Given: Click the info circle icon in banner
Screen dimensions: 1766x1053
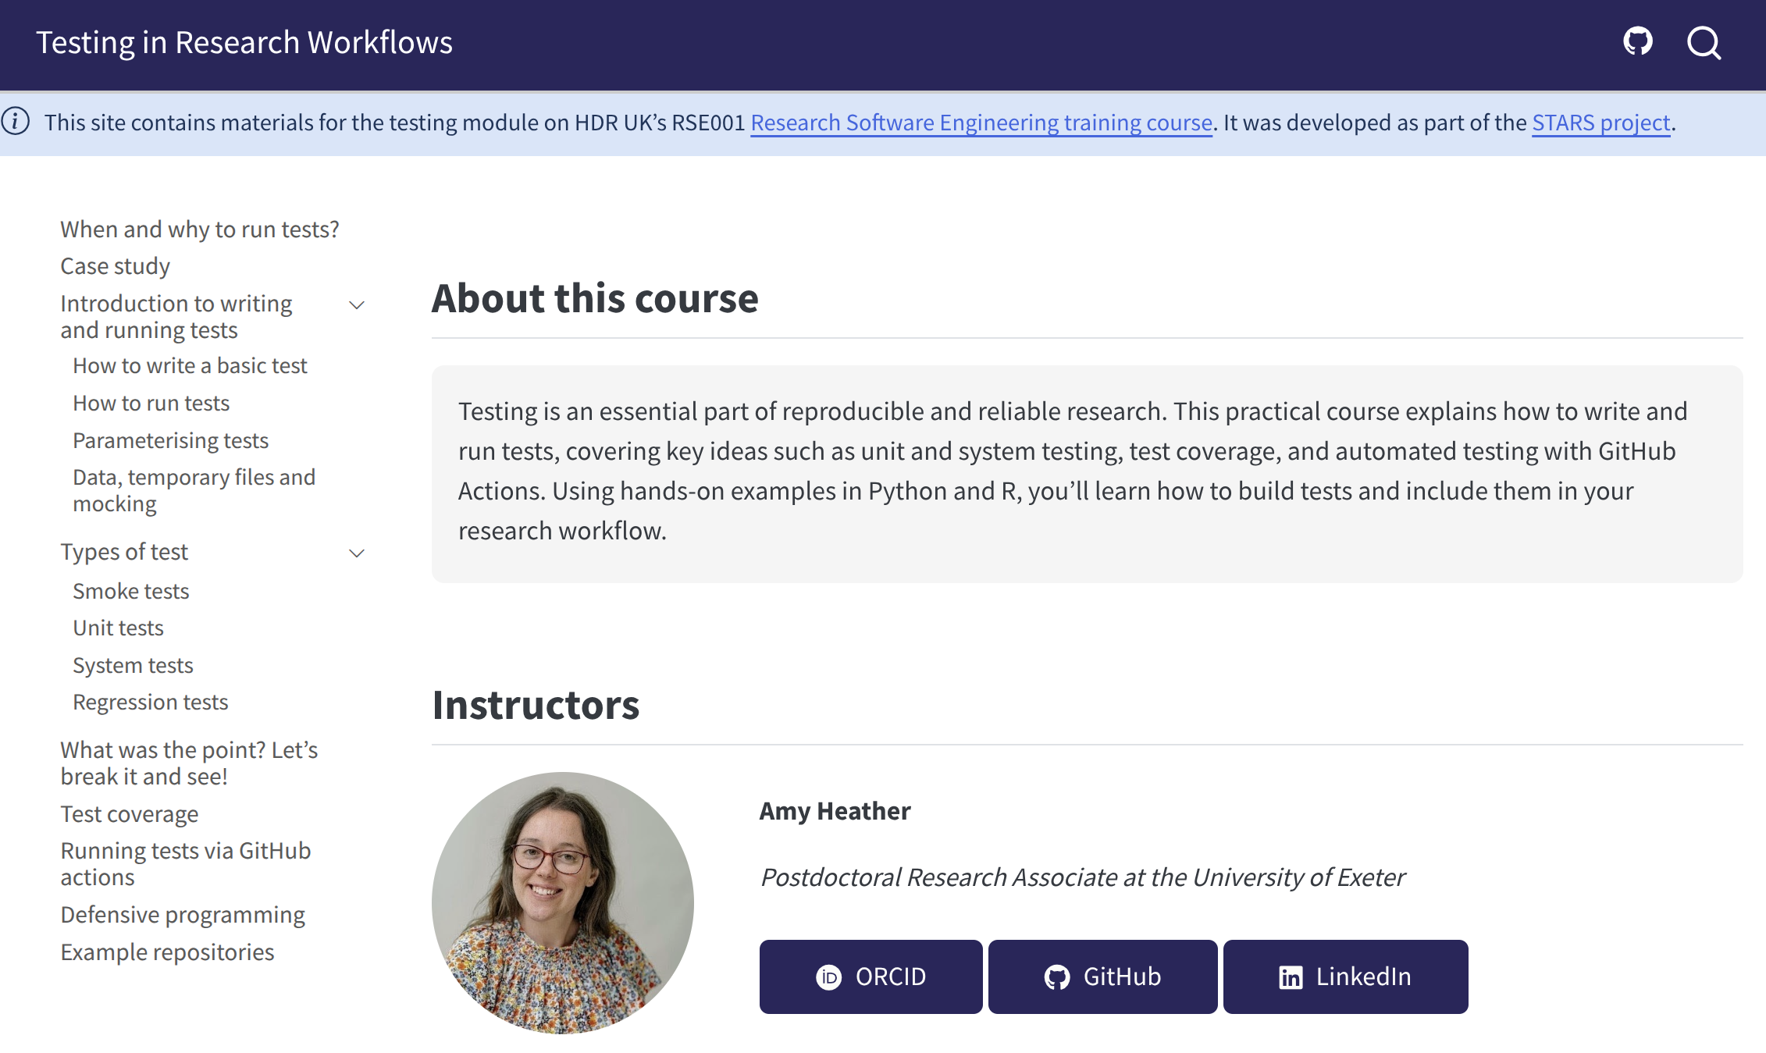Looking at the screenshot, I should click(16, 122).
